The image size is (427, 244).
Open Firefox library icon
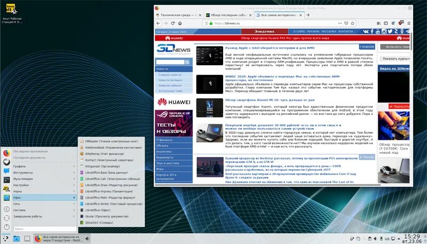378,23
